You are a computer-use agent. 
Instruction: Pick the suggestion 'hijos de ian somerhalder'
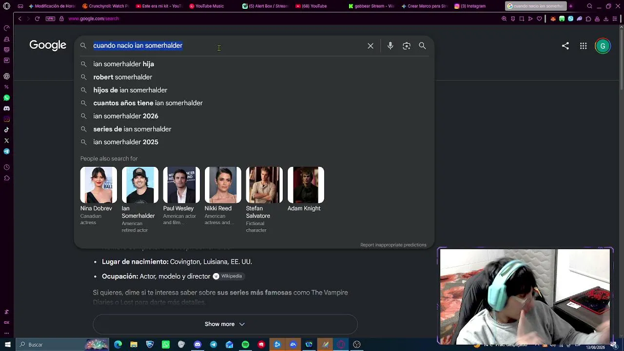[x=253, y=90]
